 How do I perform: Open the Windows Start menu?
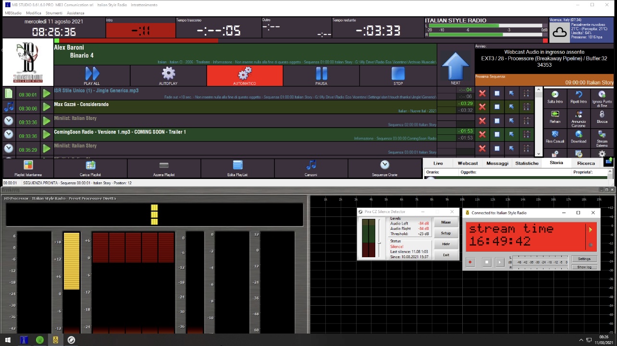tap(8, 340)
